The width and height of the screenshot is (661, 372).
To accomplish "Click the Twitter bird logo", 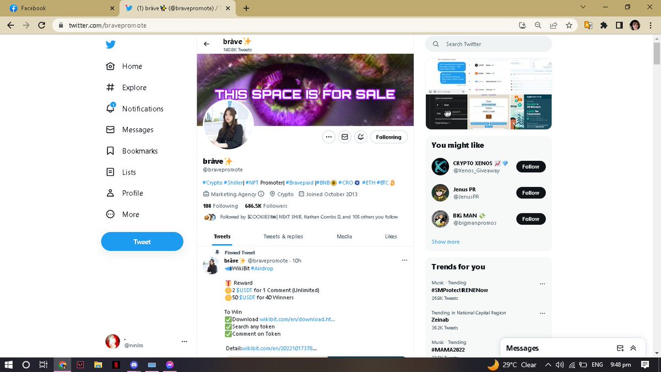I will 111,45.
